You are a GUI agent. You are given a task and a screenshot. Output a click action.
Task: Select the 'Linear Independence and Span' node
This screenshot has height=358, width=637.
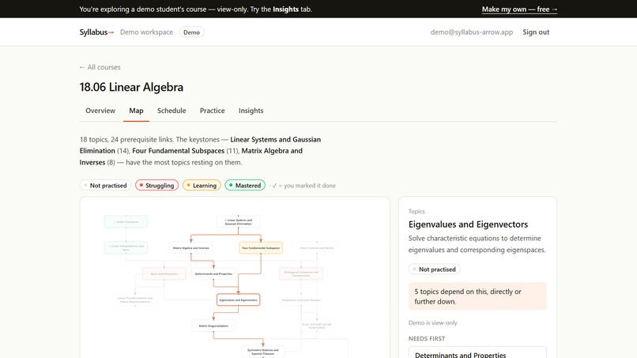[126, 248]
